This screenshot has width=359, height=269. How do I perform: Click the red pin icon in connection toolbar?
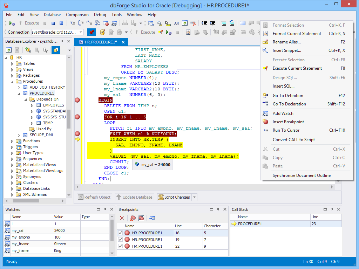tap(92, 32)
